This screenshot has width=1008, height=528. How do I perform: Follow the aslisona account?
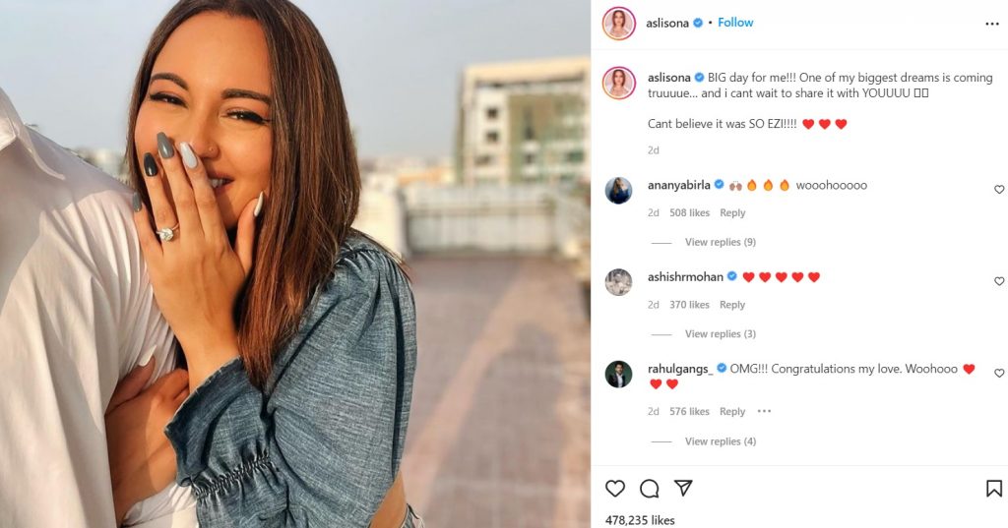click(735, 23)
